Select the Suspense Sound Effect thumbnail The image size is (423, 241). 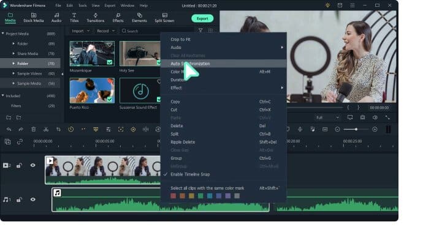coord(140,91)
